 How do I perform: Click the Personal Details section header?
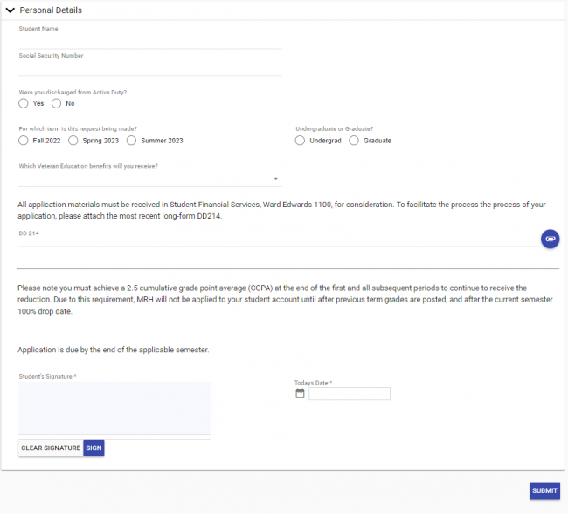tap(51, 10)
